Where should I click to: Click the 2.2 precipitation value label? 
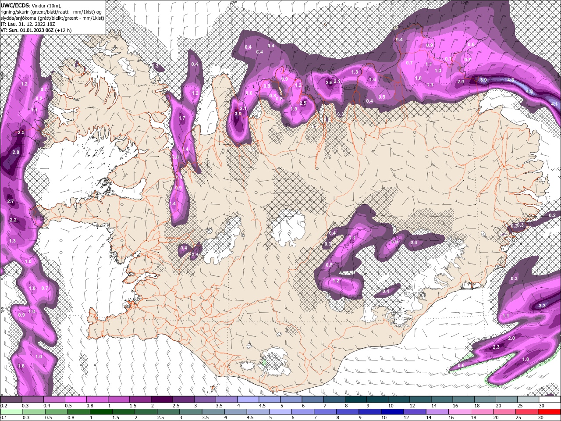[x=13, y=220]
